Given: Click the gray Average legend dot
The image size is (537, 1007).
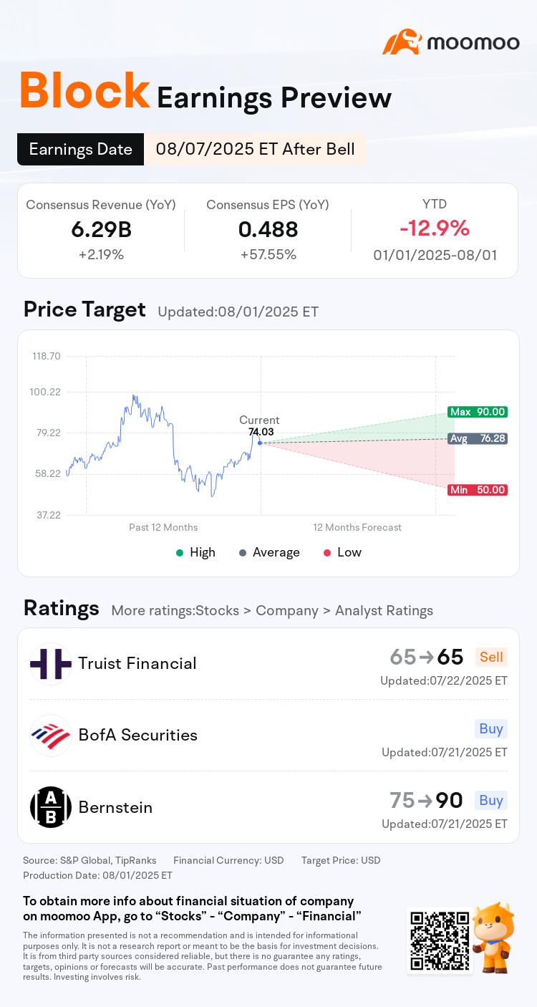Looking at the screenshot, I should click(x=243, y=552).
